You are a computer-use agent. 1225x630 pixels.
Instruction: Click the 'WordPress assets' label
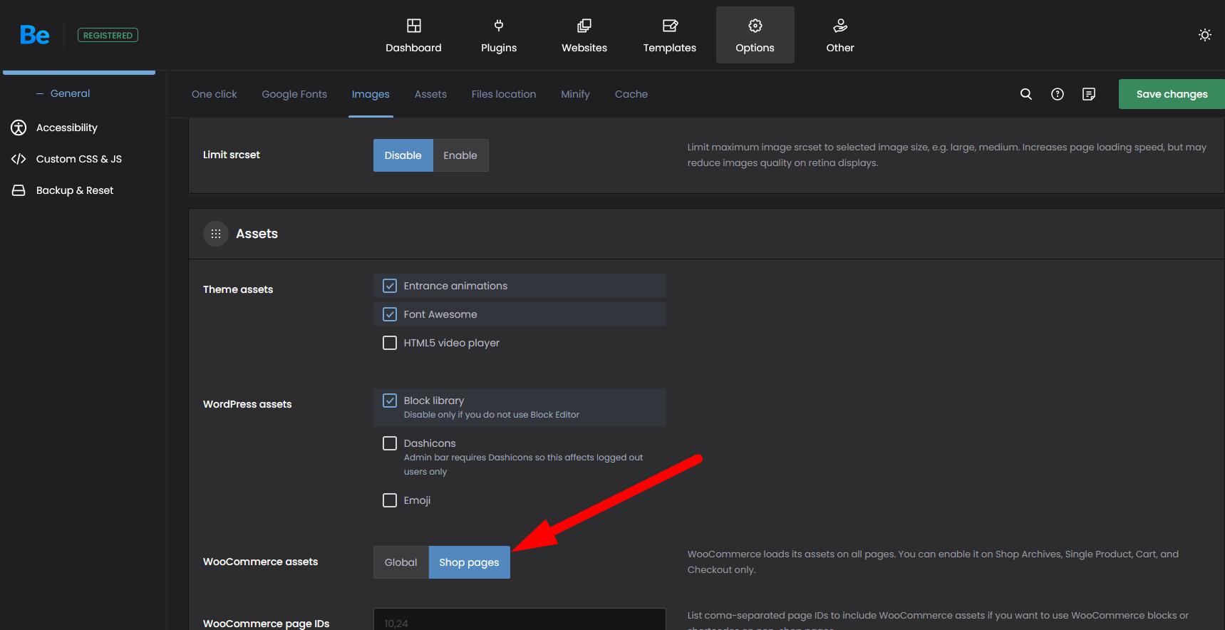[247, 404]
